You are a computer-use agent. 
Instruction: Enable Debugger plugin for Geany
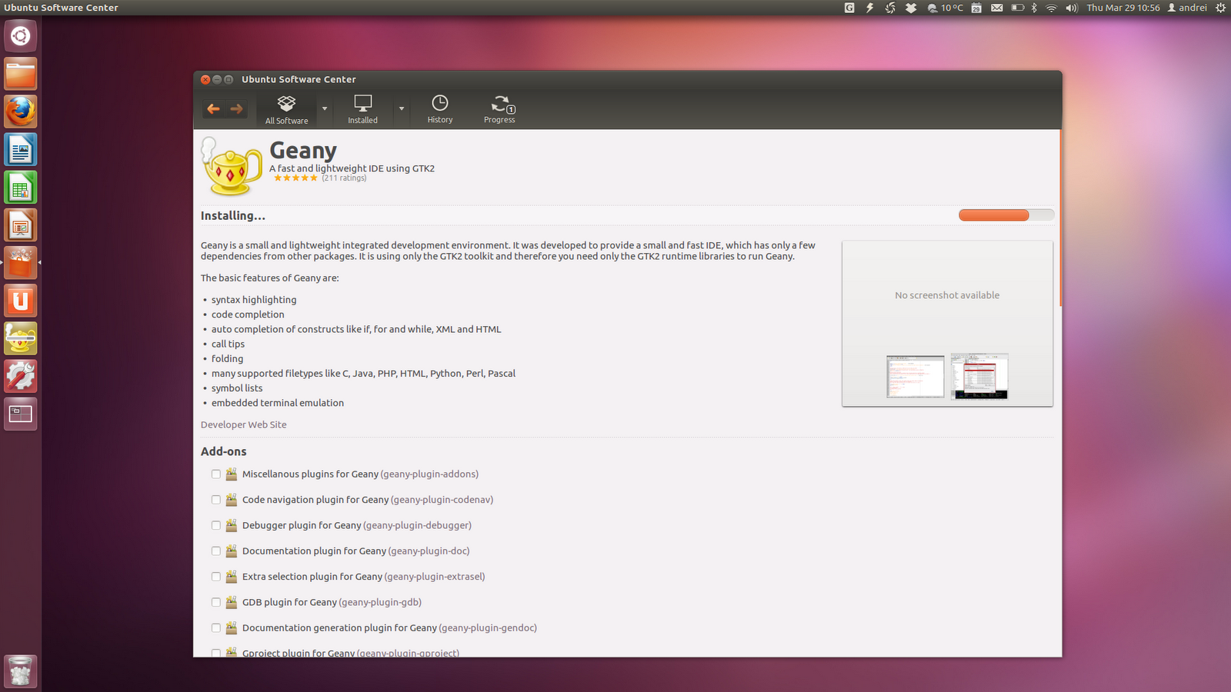click(x=216, y=526)
